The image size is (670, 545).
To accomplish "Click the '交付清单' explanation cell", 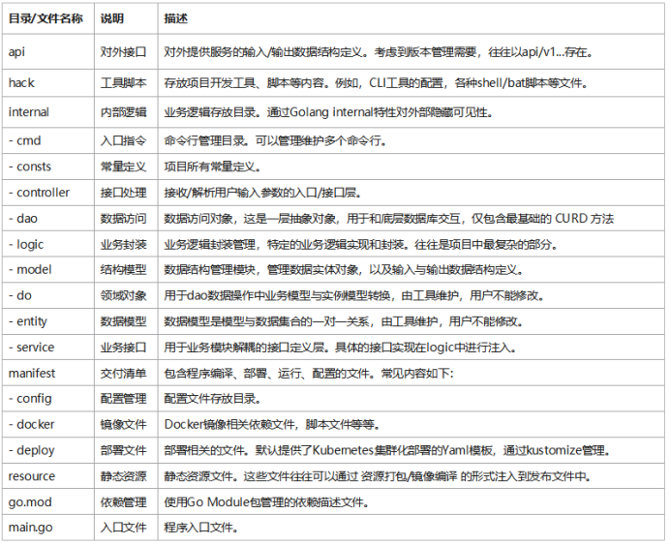I will point(124,373).
